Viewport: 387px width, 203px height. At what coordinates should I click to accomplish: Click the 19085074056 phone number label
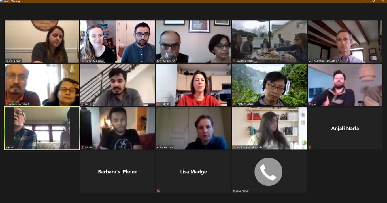241,191
